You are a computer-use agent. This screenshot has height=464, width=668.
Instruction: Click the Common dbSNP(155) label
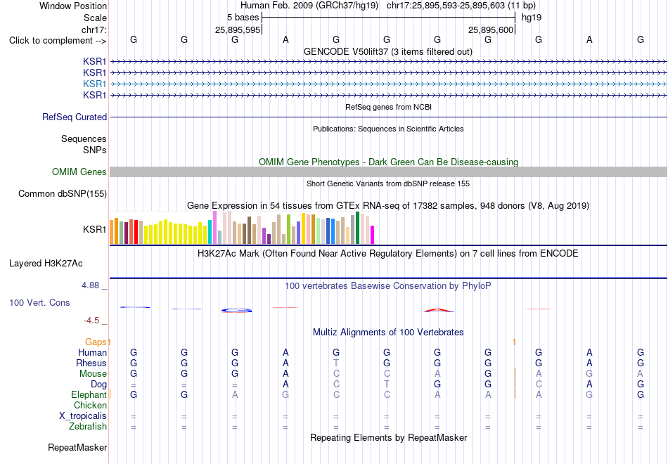click(x=63, y=194)
